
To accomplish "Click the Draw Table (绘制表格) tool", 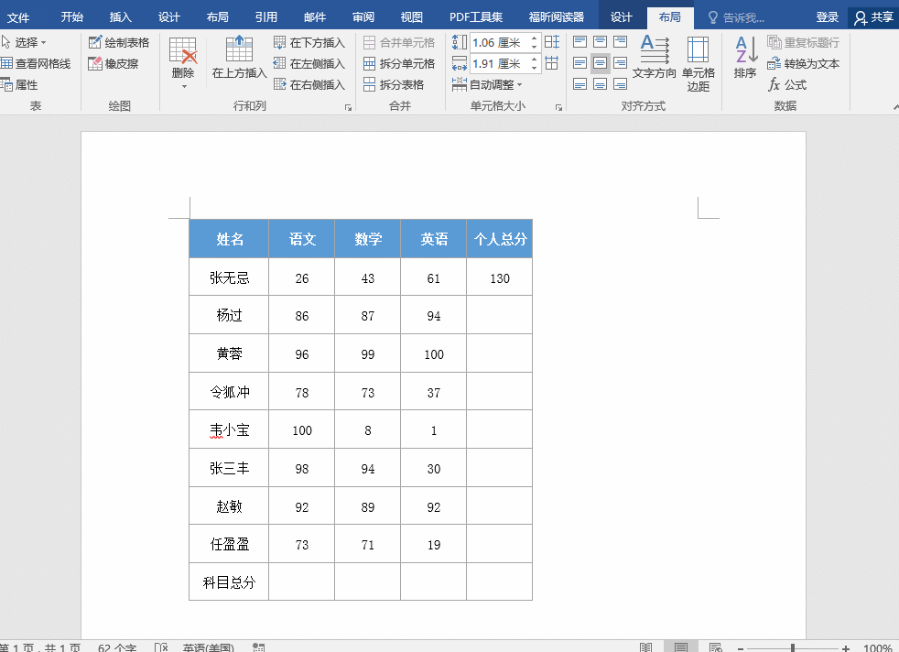I will pyautogui.click(x=119, y=42).
